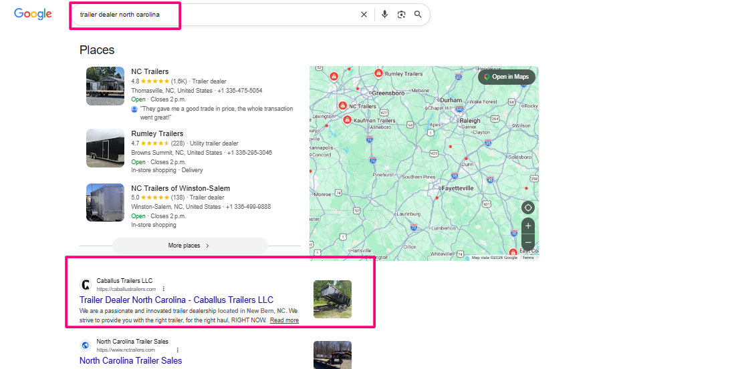Zoom out the map with minus button
This screenshot has width=734, height=369.
528,242
